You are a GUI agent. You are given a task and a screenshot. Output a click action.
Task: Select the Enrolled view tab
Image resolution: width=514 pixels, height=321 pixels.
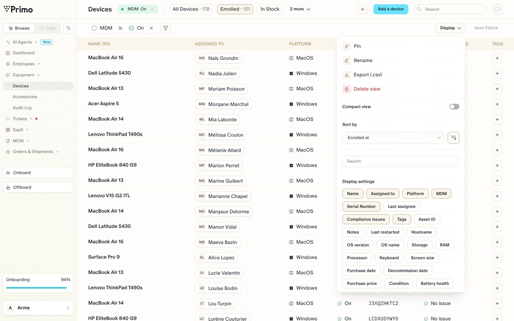coord(235,9)
